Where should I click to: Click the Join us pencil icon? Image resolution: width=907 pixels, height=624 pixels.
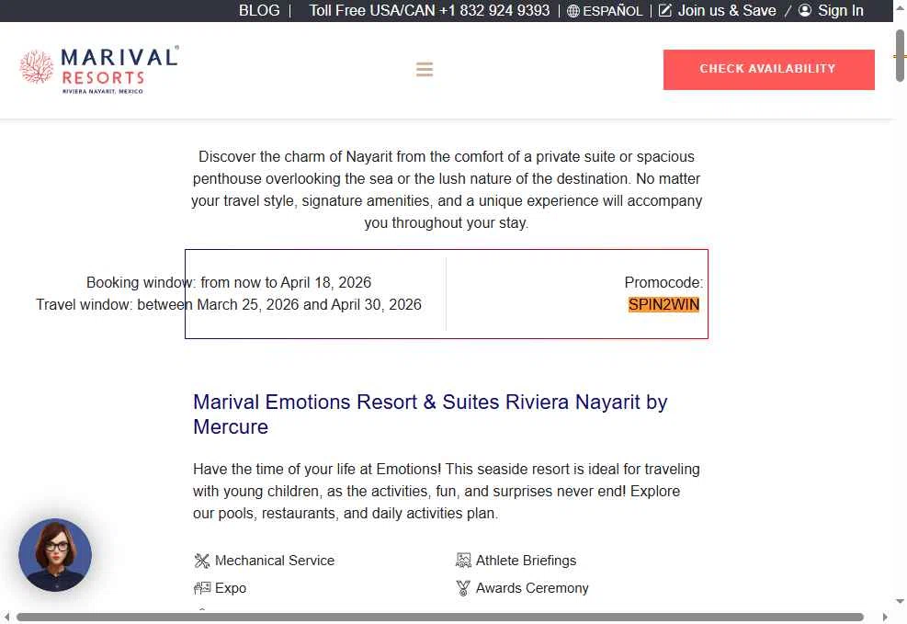point(665,10)
